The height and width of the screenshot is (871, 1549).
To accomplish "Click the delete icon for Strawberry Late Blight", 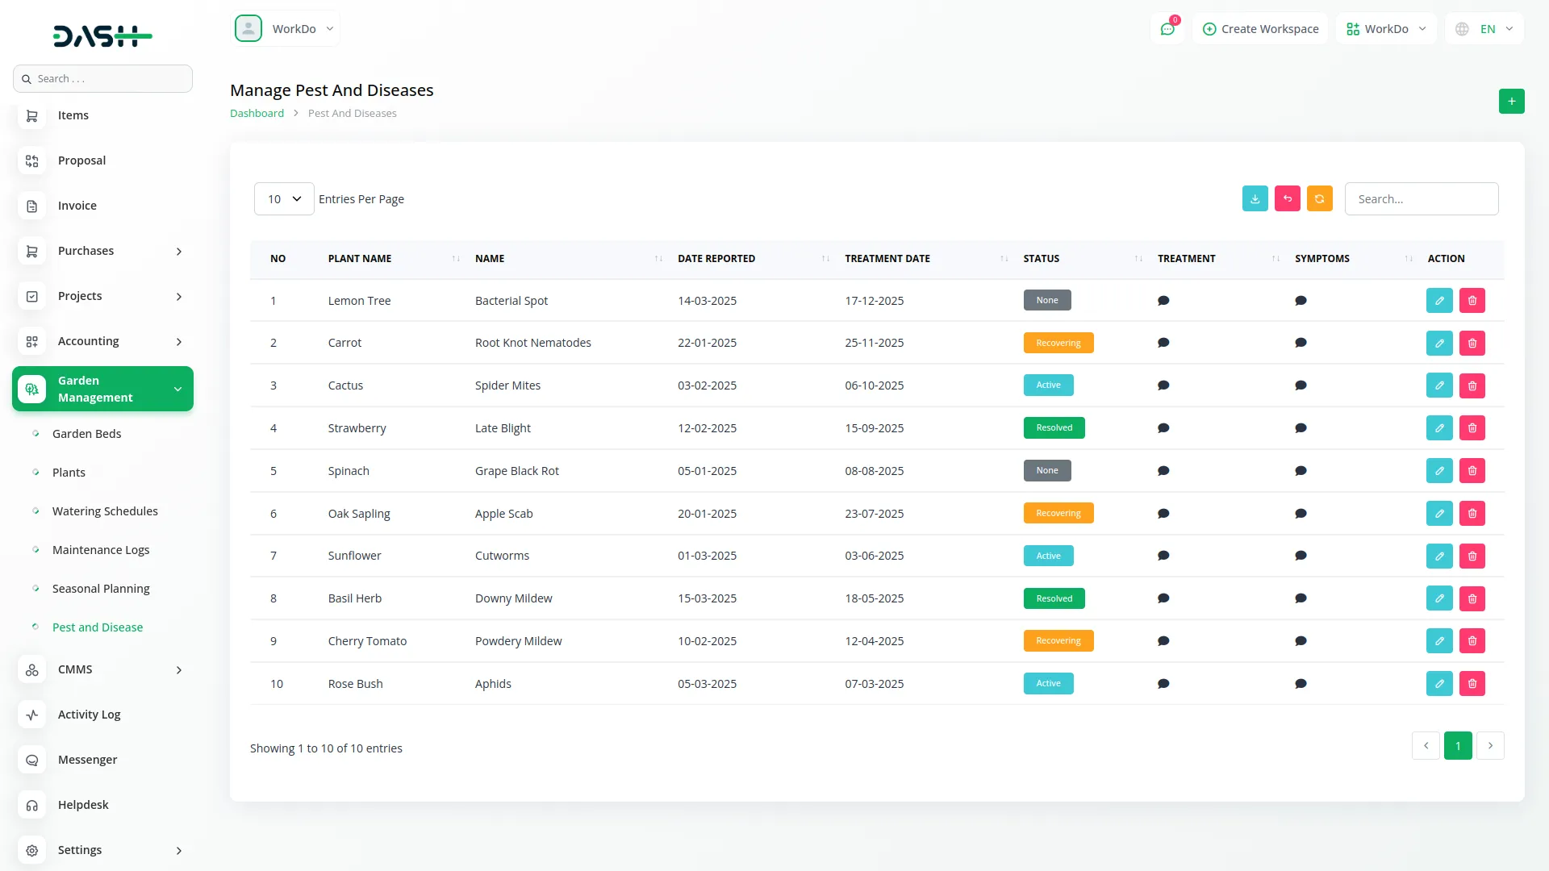I will (1472, 427).
